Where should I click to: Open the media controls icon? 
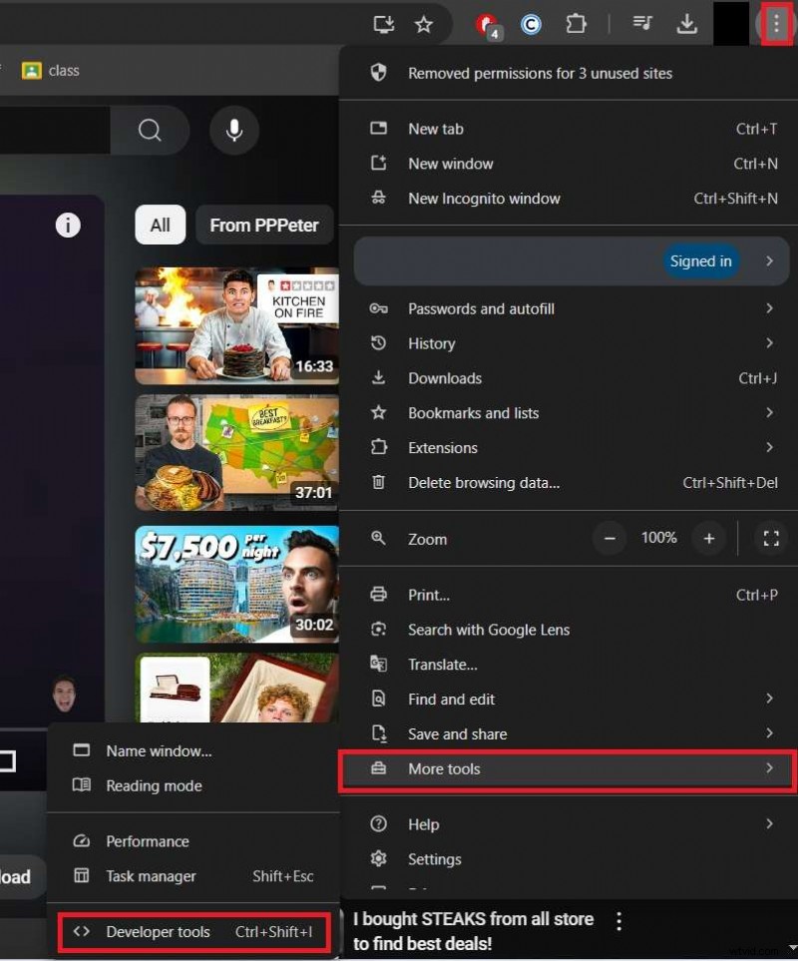pos(641,23)
